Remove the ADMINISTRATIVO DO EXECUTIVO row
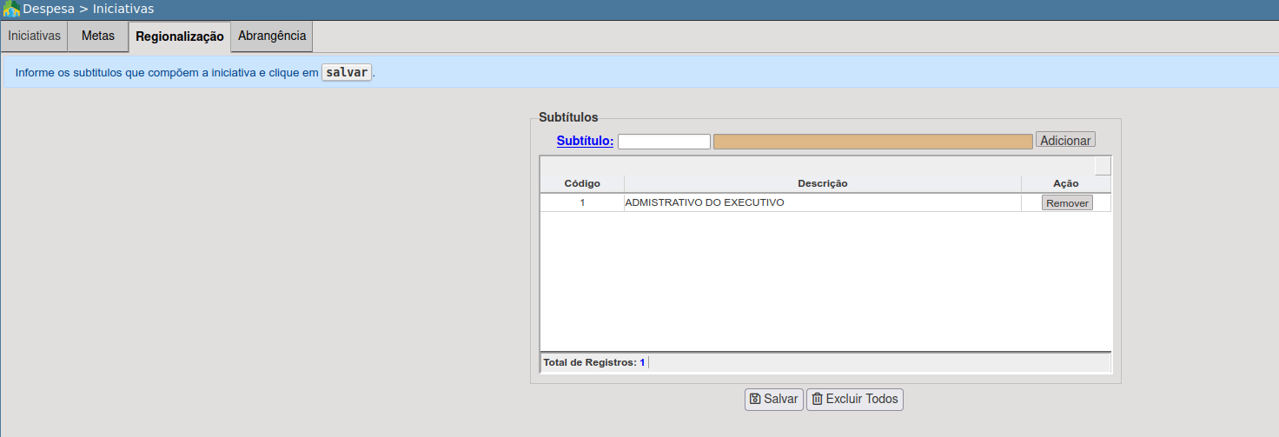This screenshot has width=1279, height=437. [x=1067, y=202]
